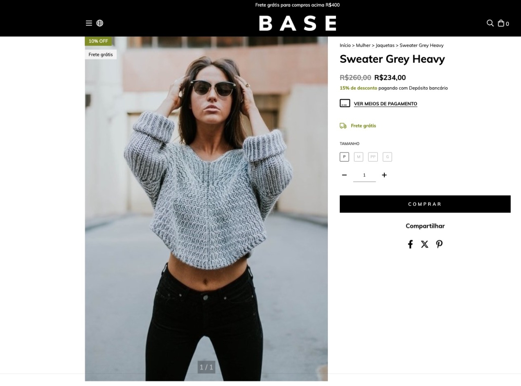Select size PP
This screenshot has width=521, height=386.
[373, 157]
